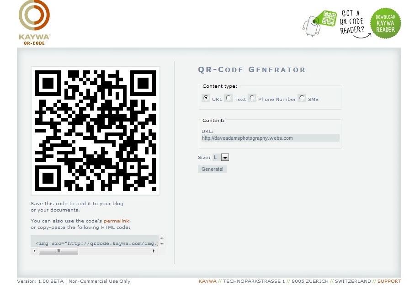Open the code's permalink
This screenshot has height=286, width=420.
pyautogui.click(x=117, y=221)
